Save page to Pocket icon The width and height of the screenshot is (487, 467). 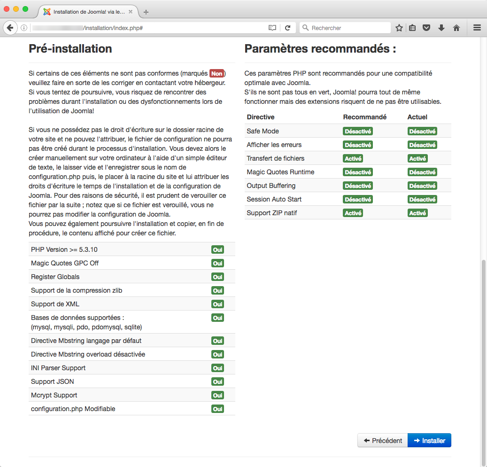coord(426,28)
